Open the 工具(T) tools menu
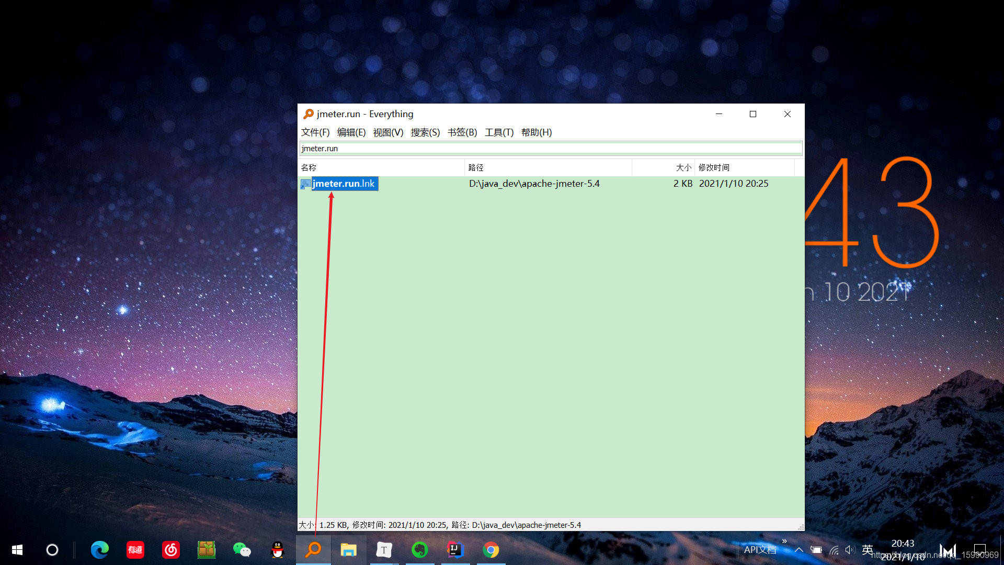The width and height of the screenshot is (1004, 565). click(x=499, y=132)
